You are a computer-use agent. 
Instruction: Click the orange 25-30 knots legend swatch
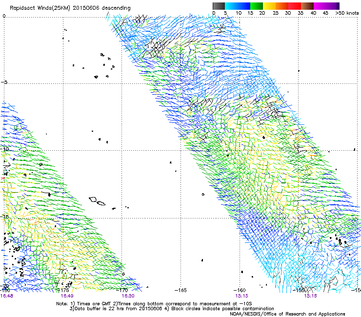[x=282, y=6]
